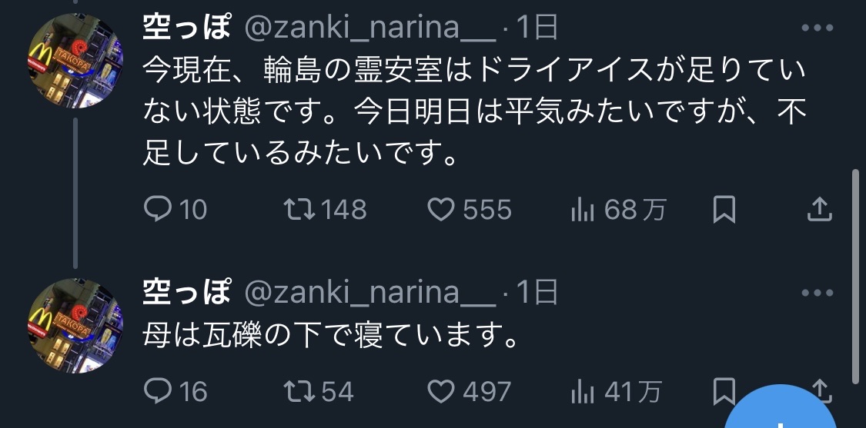Click the vertical scrollbar on the right
The image size is (866, 428).
coord(857,277)
